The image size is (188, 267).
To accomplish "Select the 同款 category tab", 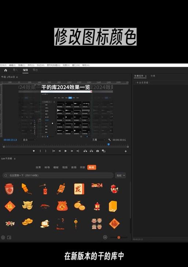I will pyautogui.click(x=82, y=167).
